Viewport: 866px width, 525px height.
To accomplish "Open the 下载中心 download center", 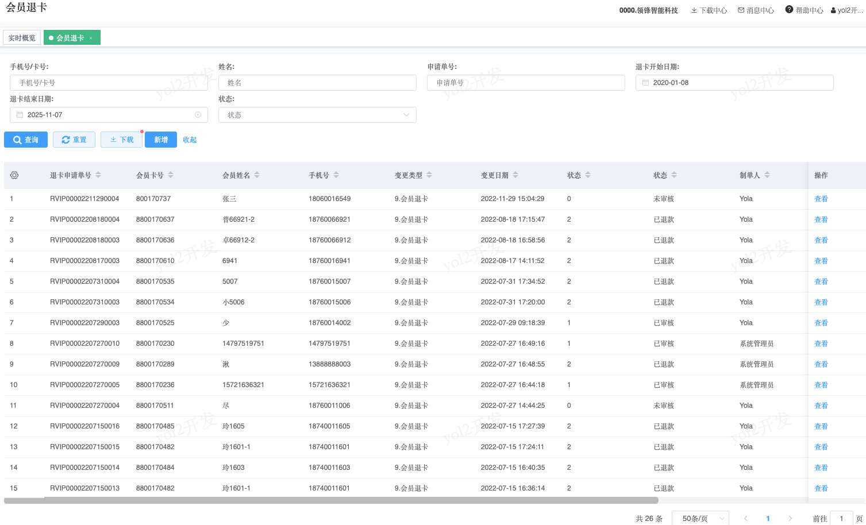I will [x=709, y=10].
